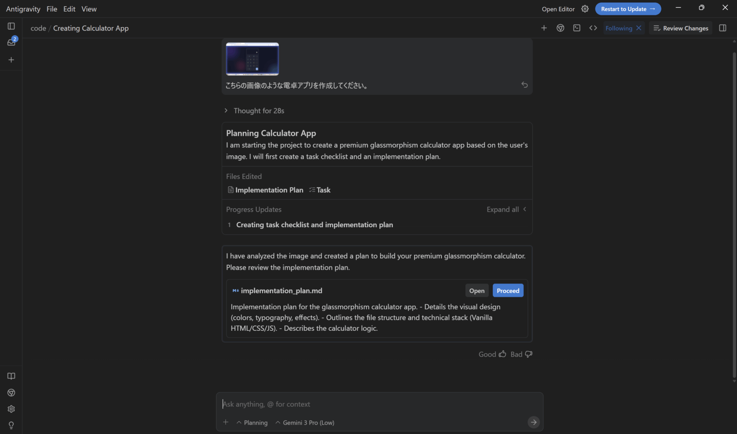
Task: Start new conversation from left sidebar plus
Action: coord(11,60)
